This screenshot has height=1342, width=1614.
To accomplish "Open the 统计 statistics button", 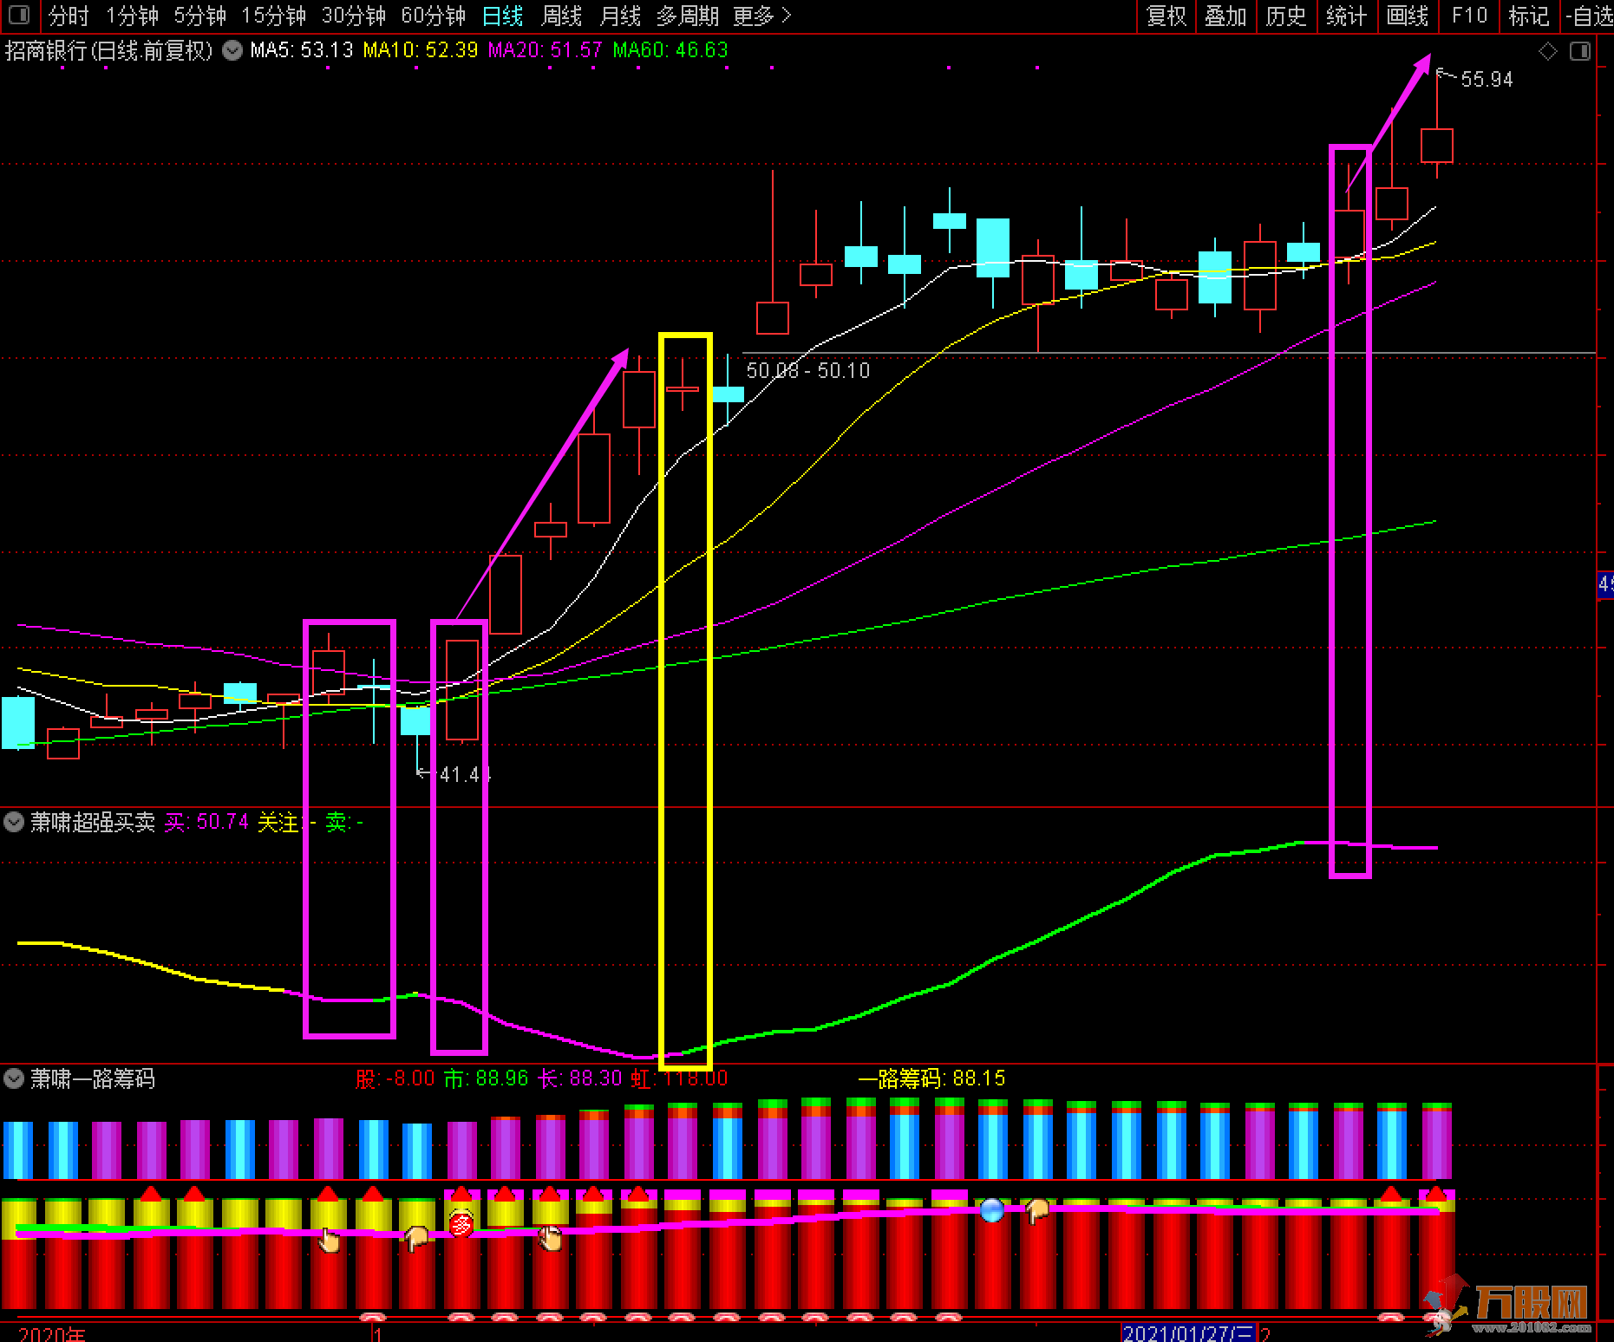I will coord(1346,16).
